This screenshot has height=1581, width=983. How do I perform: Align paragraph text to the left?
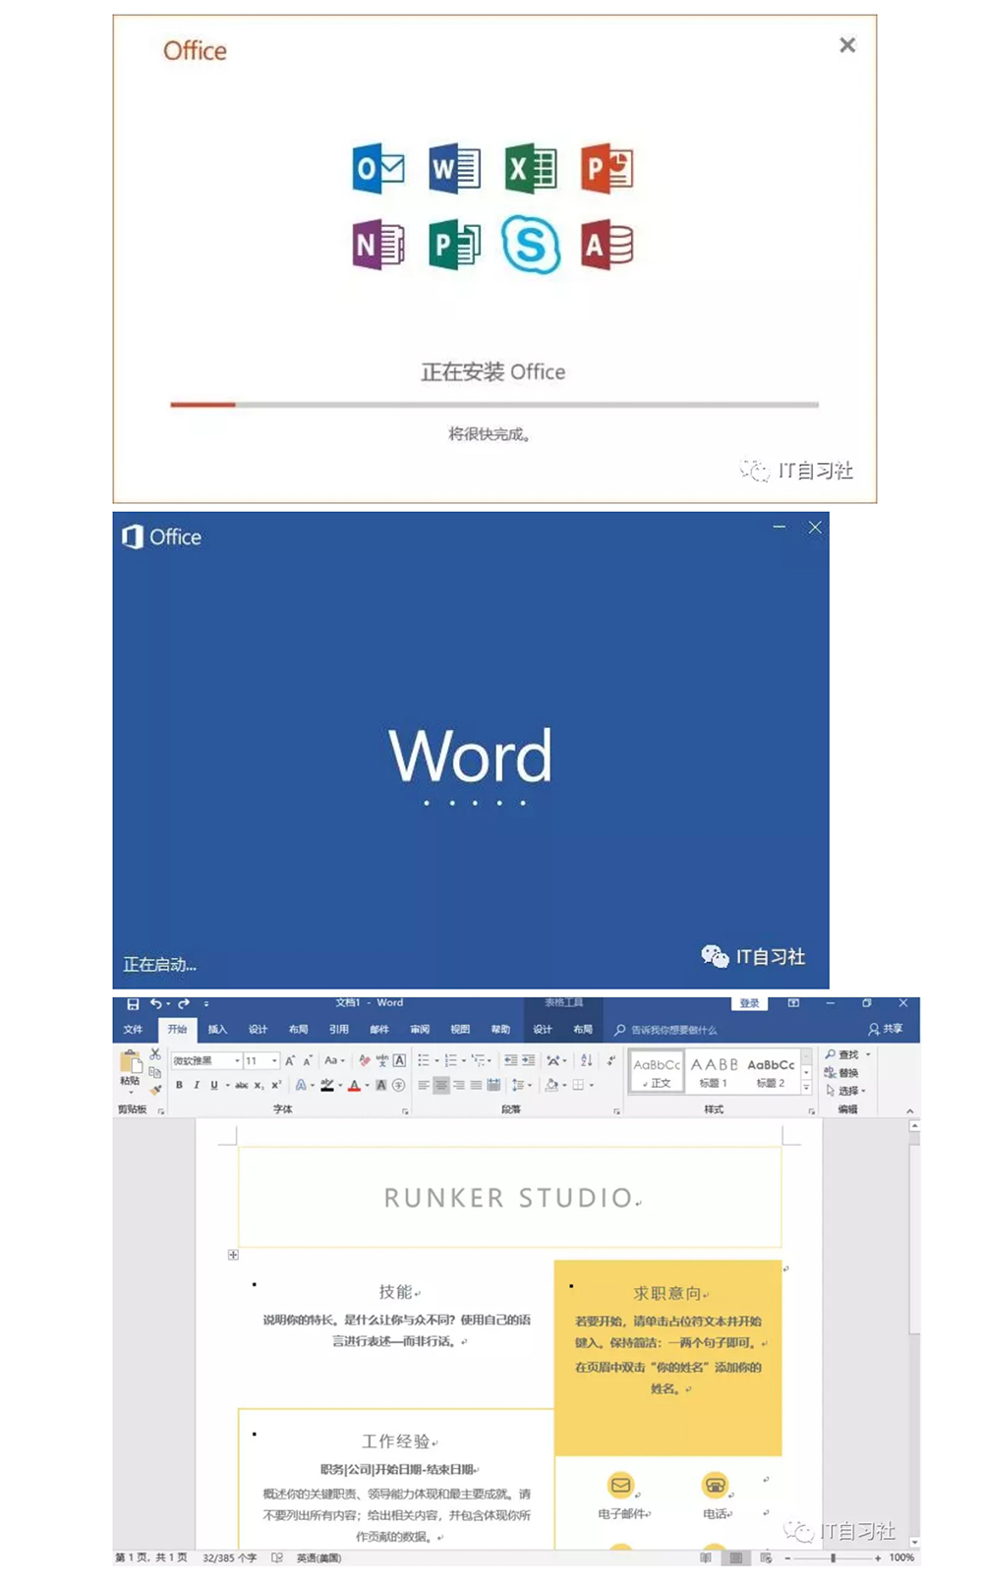click(424, 1086)
